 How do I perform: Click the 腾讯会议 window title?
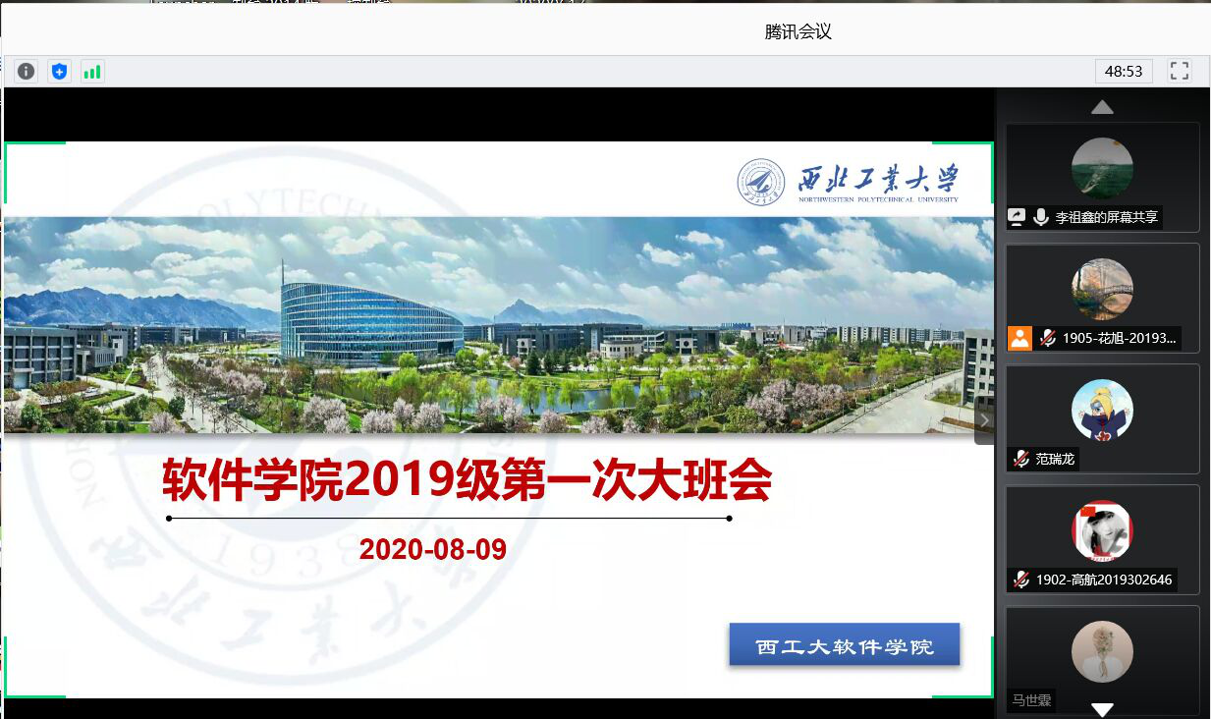798,31
